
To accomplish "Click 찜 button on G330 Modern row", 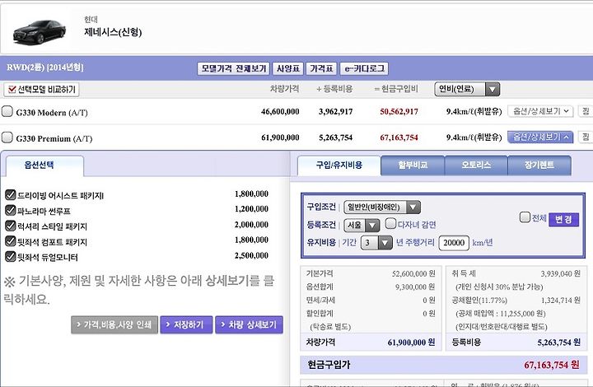I will (x=586, y=111).
